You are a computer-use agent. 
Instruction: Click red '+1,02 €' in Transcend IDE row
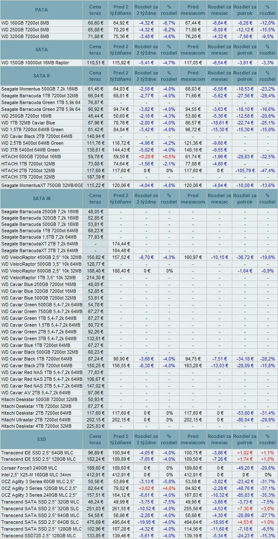tap(245, 452)
